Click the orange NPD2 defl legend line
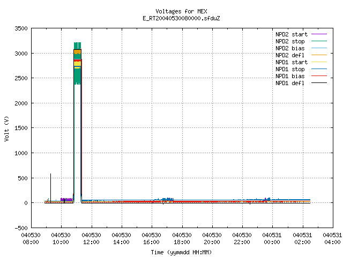Image resolution: width=343 pixels, height=257 pixels. pos(319,55)
